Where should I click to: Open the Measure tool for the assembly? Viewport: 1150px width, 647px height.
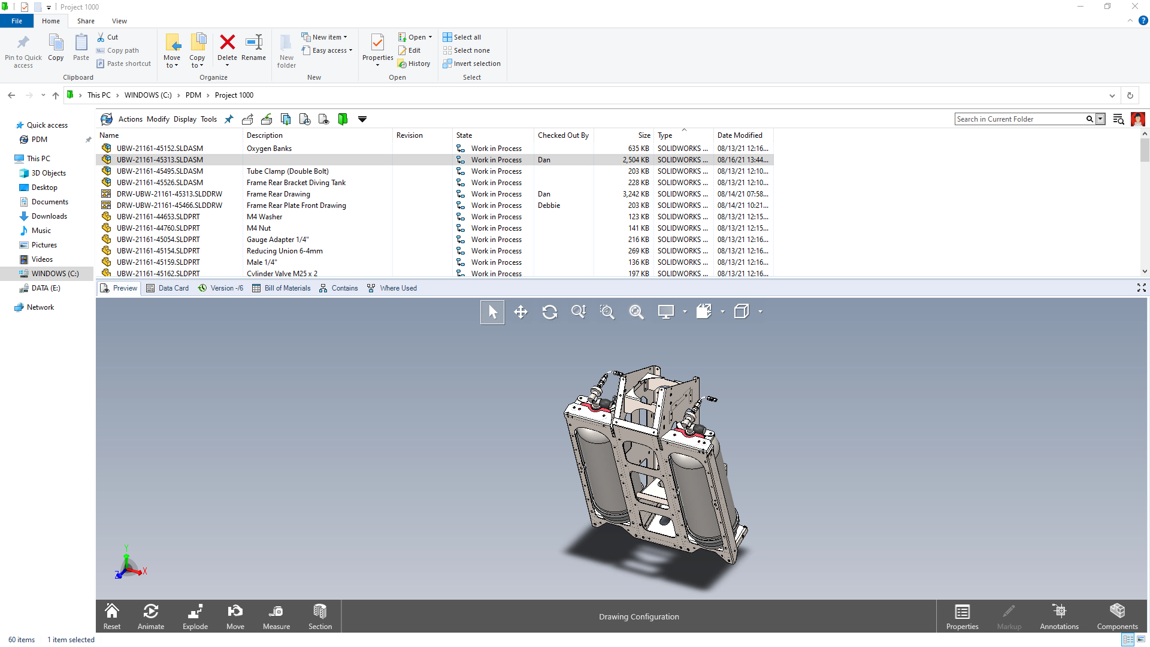[x=276, y=616]
